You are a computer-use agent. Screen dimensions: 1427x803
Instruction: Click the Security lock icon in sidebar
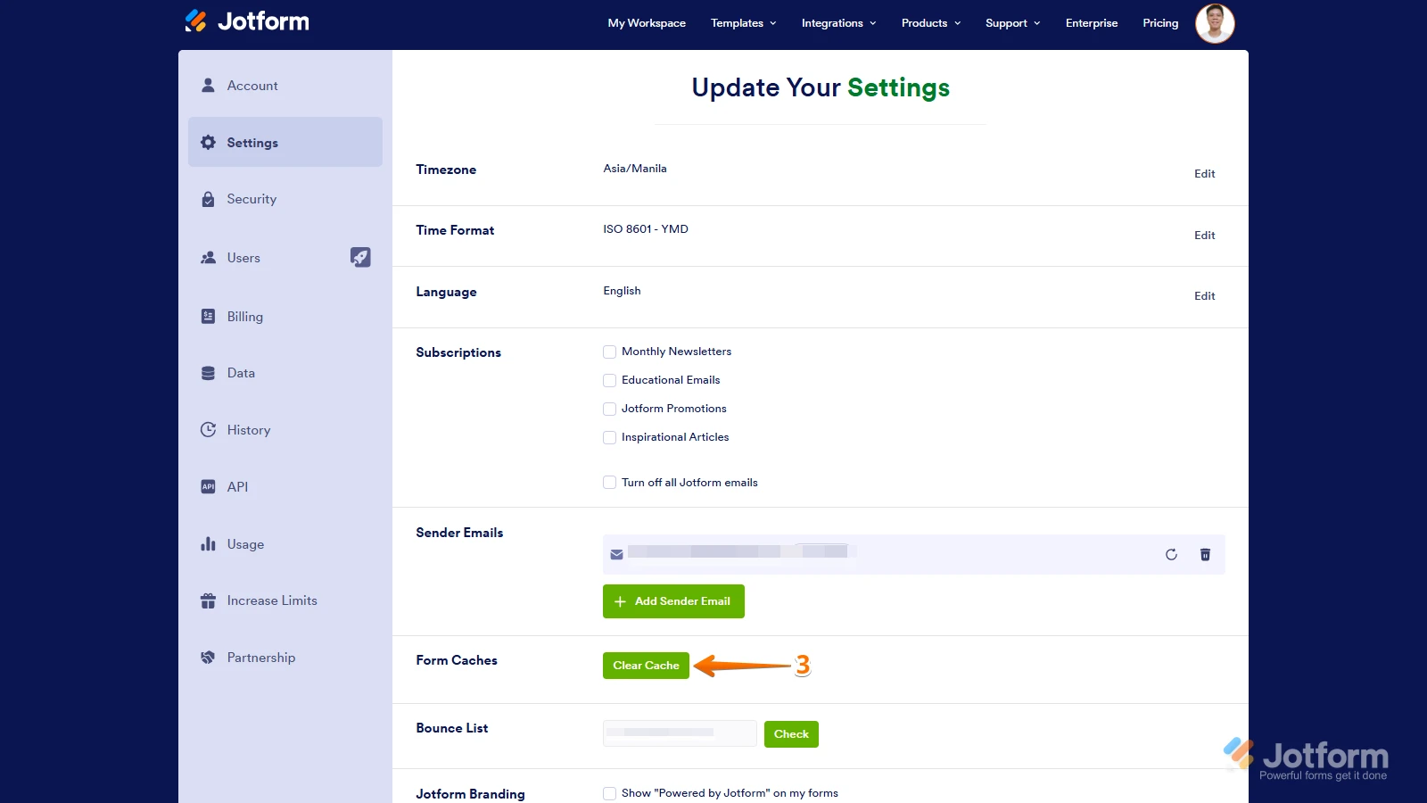pos(208,199)
